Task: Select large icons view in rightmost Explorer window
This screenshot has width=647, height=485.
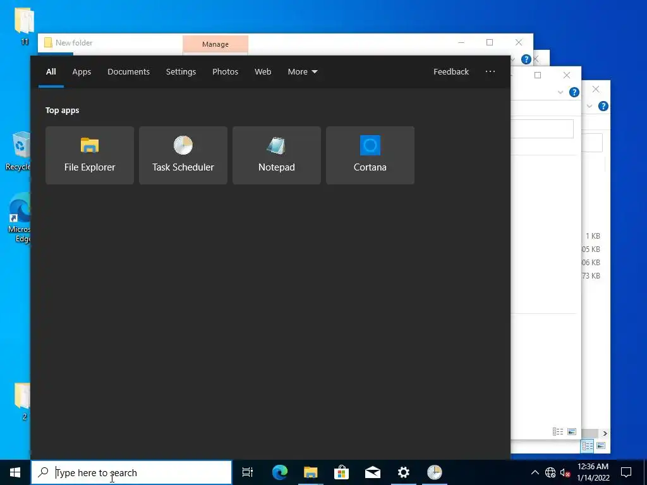Action: pos(601,446)
